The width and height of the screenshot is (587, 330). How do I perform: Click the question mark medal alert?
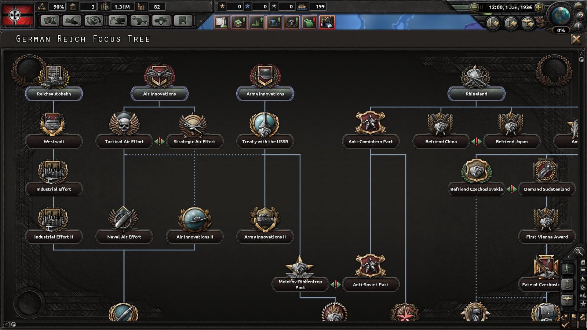click(x=292, y=22)
